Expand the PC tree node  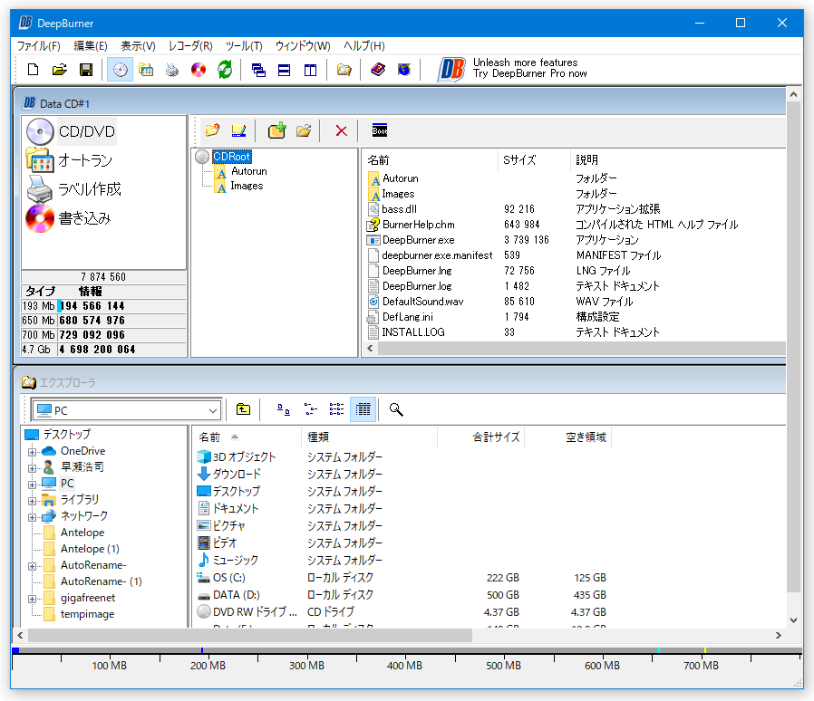[33, 485]
